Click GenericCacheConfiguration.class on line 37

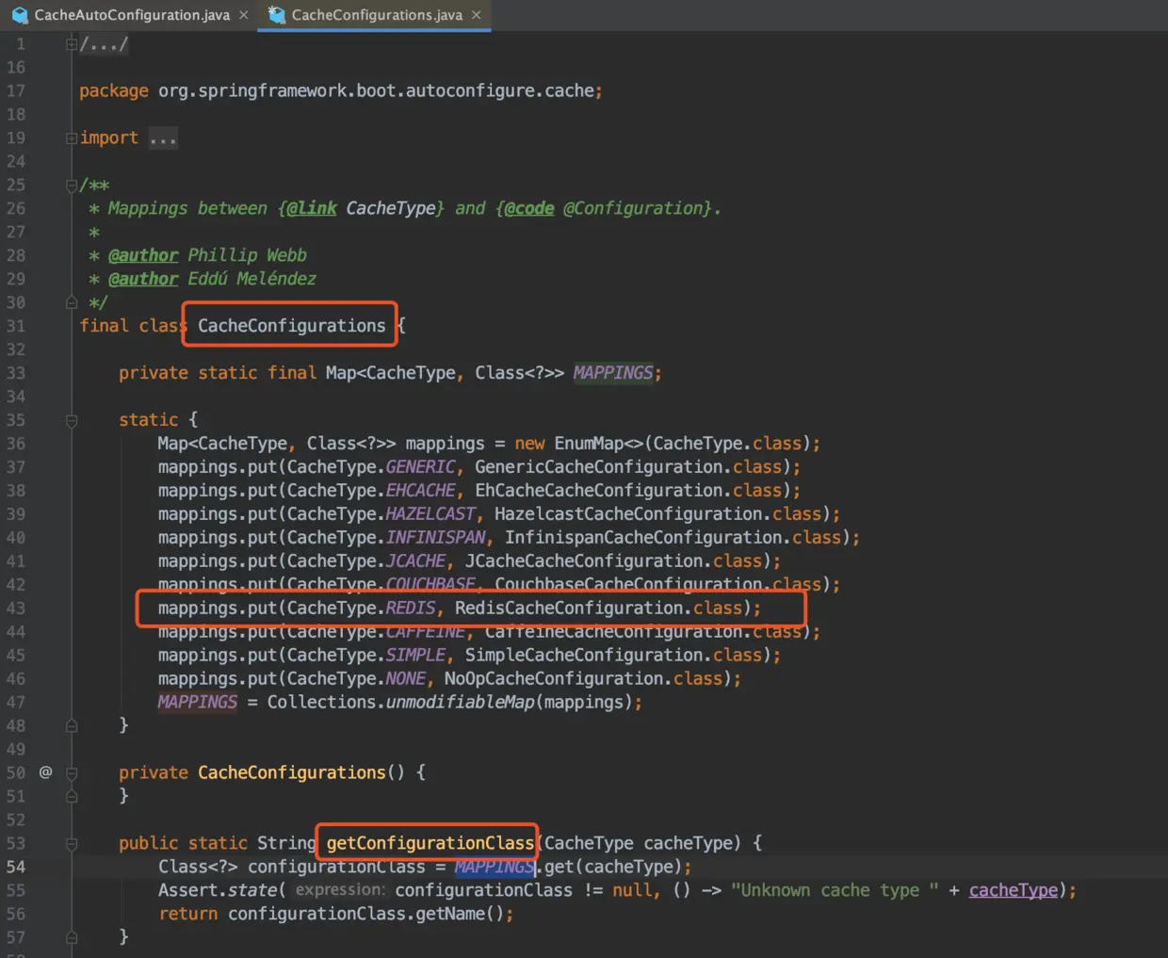click(628, 467)
